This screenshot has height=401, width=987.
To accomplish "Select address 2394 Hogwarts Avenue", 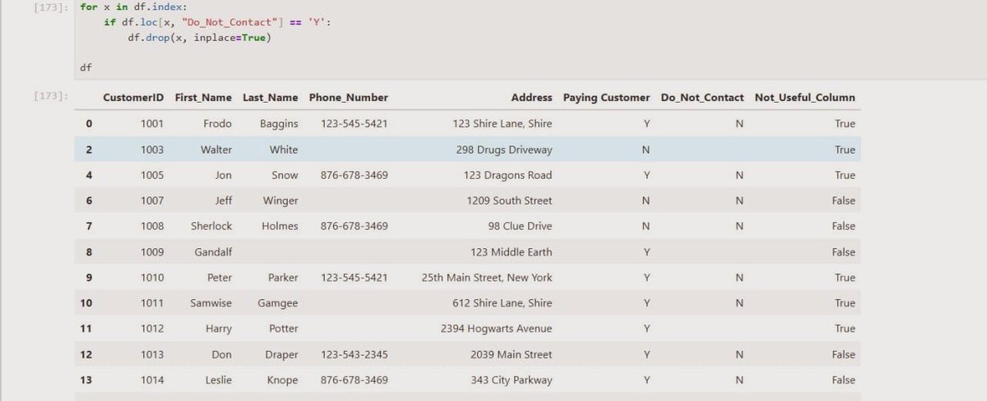I will [x=497, y=329].
